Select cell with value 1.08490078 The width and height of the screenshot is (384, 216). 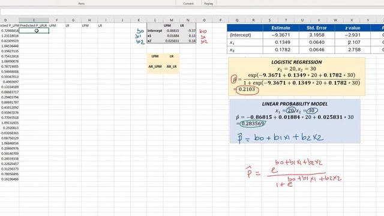10,61
